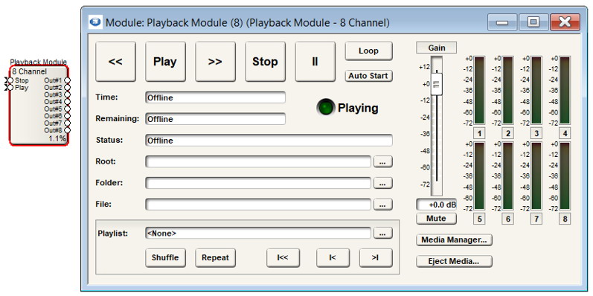This screenshot has width=593, height=296.
Task: Select the 8 Channel Playback Module block
Action: tap(39, 106)
